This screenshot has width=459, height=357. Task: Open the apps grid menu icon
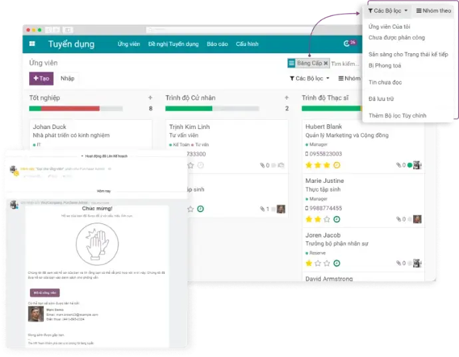[31, 44]
